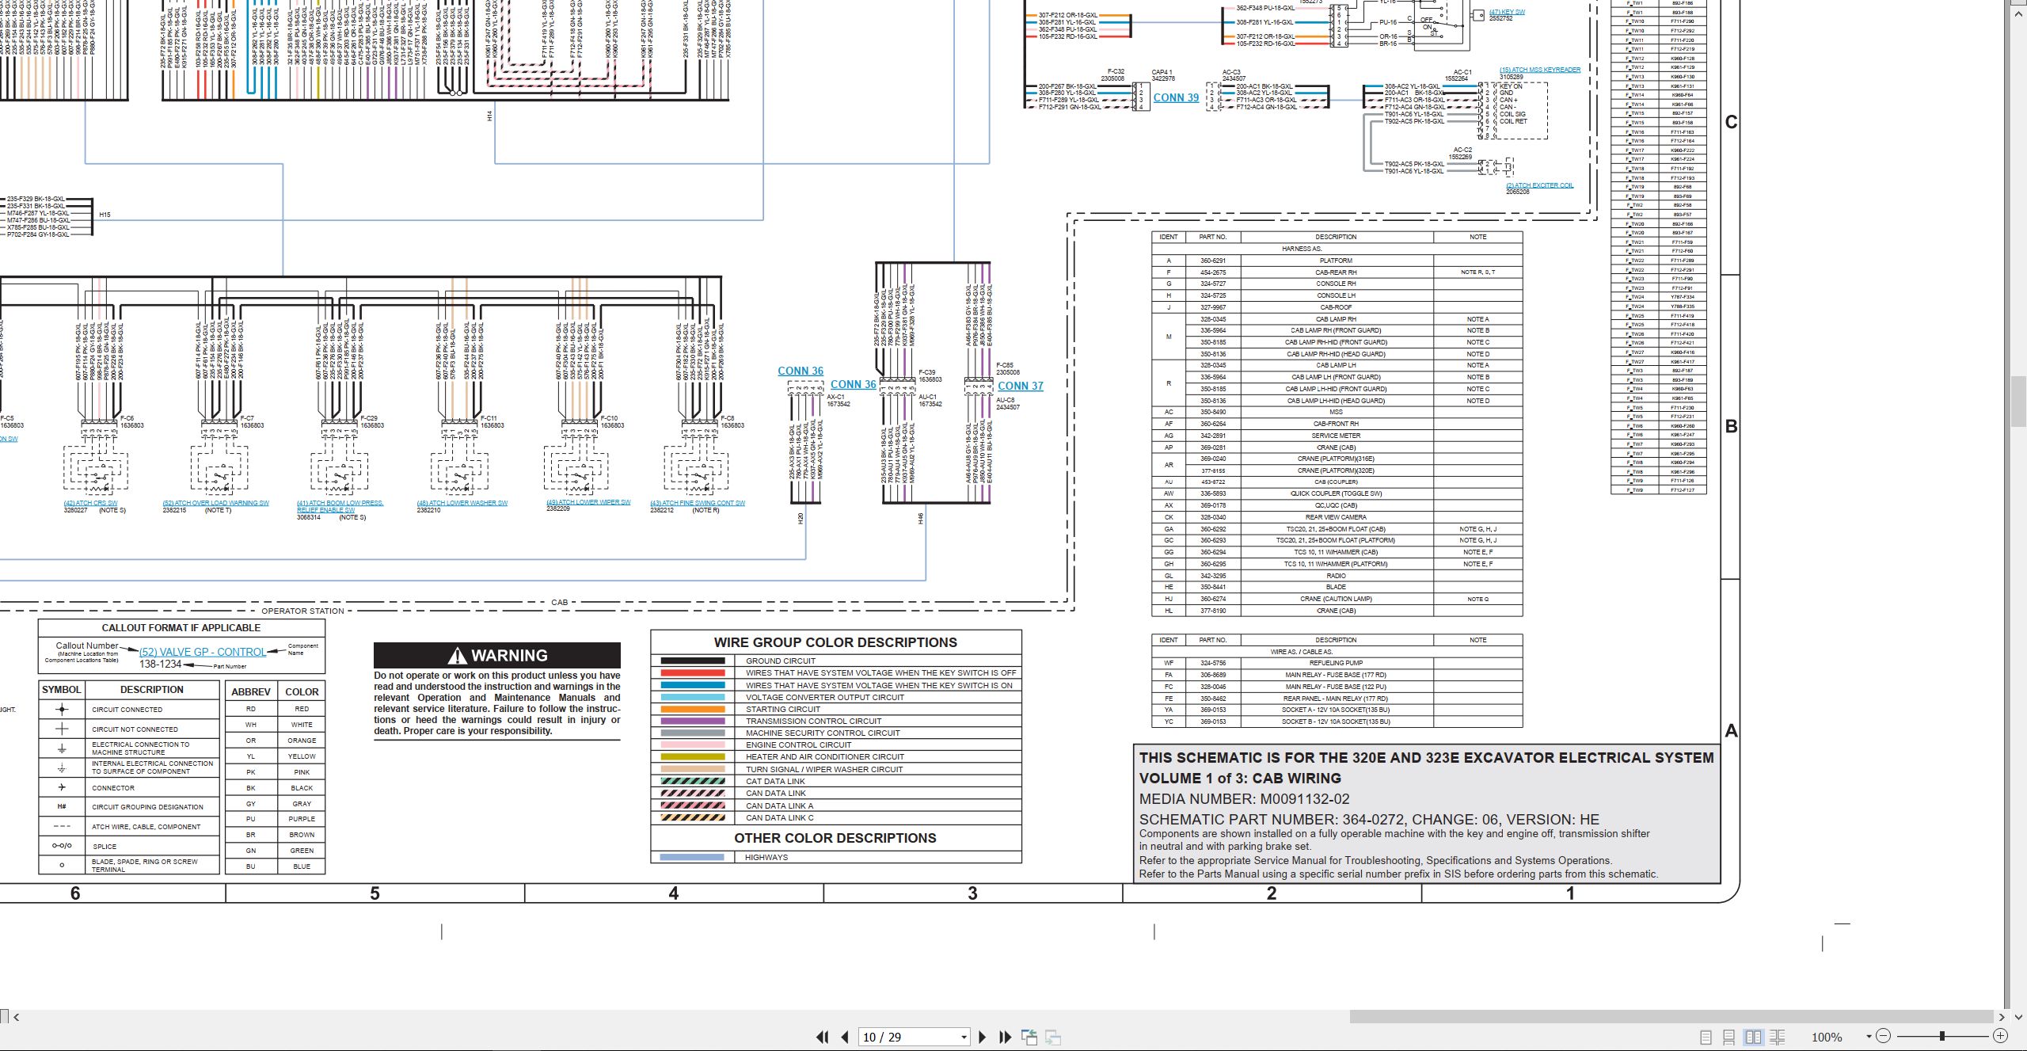Screen dimensions: 2027x1051
Task: Click the CIRCUIT CONNECTED symbol
Action: click(62, 709)
